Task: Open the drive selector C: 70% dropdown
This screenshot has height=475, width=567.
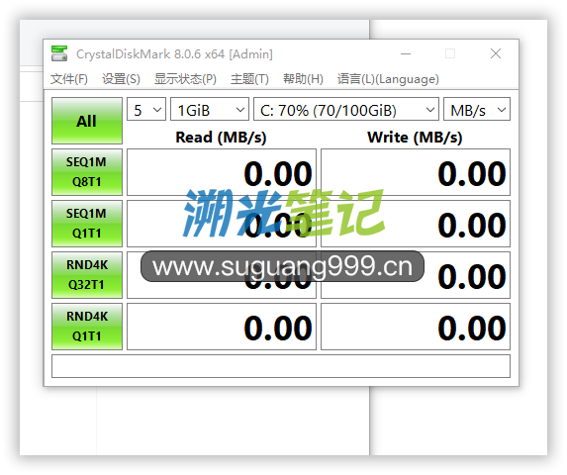Action: (x=346, y=109)
